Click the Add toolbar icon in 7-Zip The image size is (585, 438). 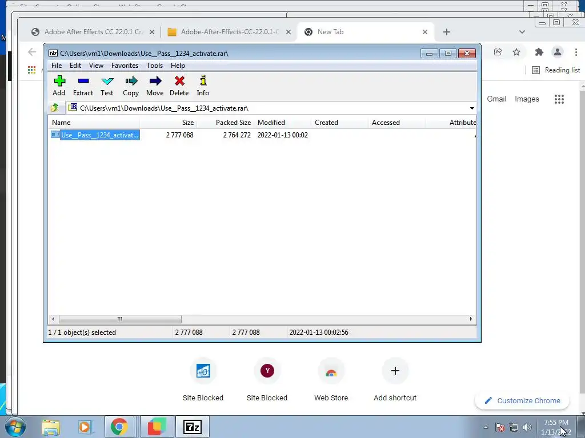click(x=59, y=86)
